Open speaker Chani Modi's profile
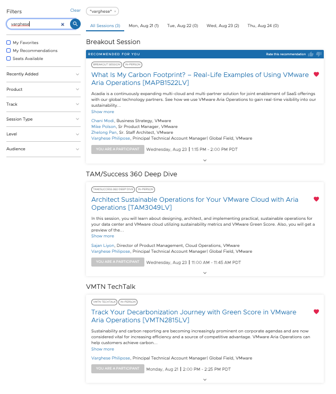Screen dimensions: 336x394 click(x=102, y=121)
